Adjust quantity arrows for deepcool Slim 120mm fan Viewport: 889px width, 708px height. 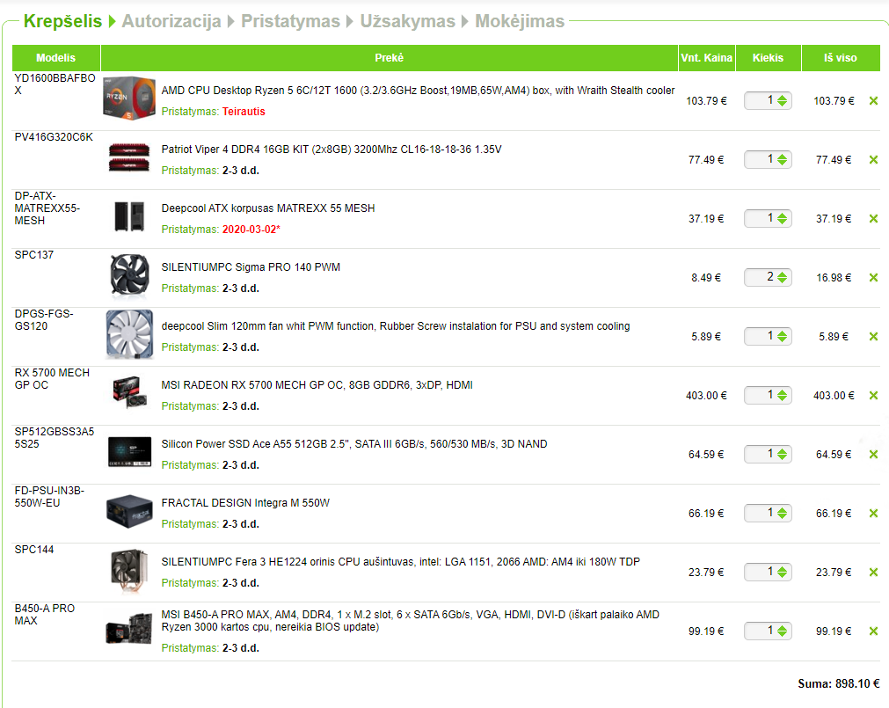783,337
